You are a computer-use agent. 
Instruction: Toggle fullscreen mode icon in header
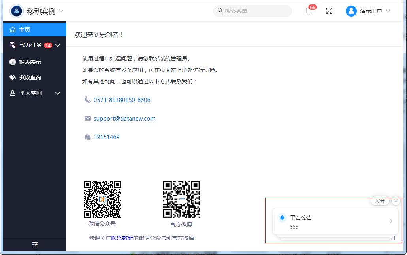point(329,11)
